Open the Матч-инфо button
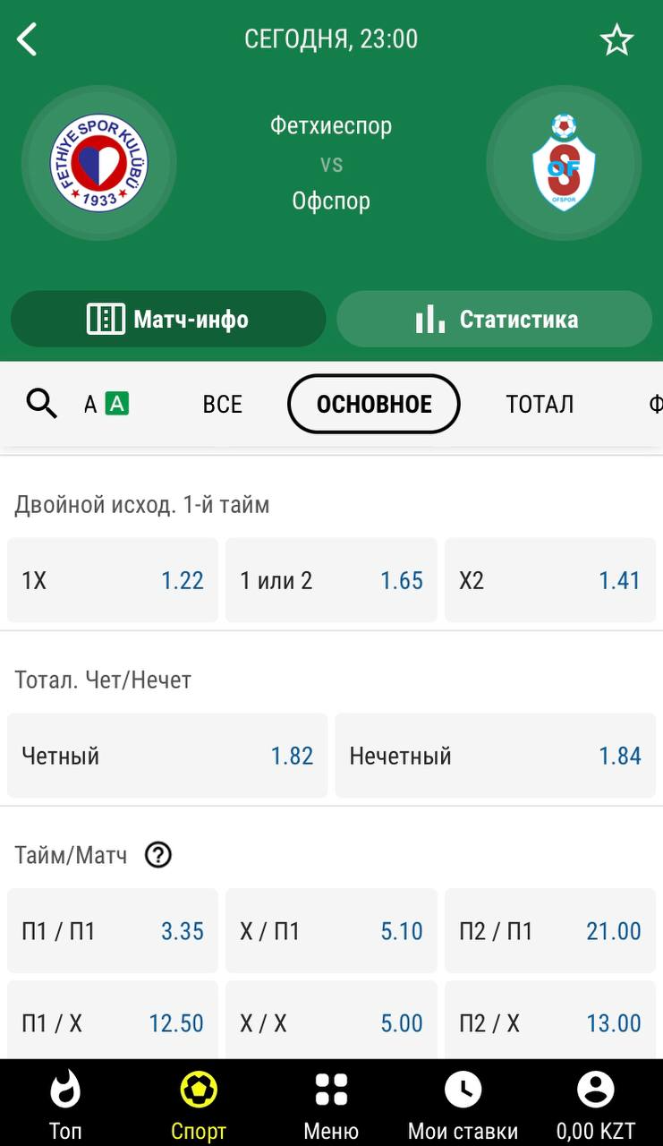 pos(168,319)
